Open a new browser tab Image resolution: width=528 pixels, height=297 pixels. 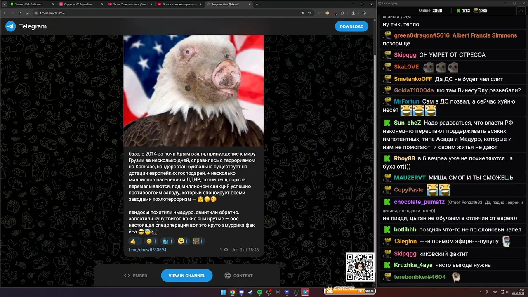click(x=257, y=4)
